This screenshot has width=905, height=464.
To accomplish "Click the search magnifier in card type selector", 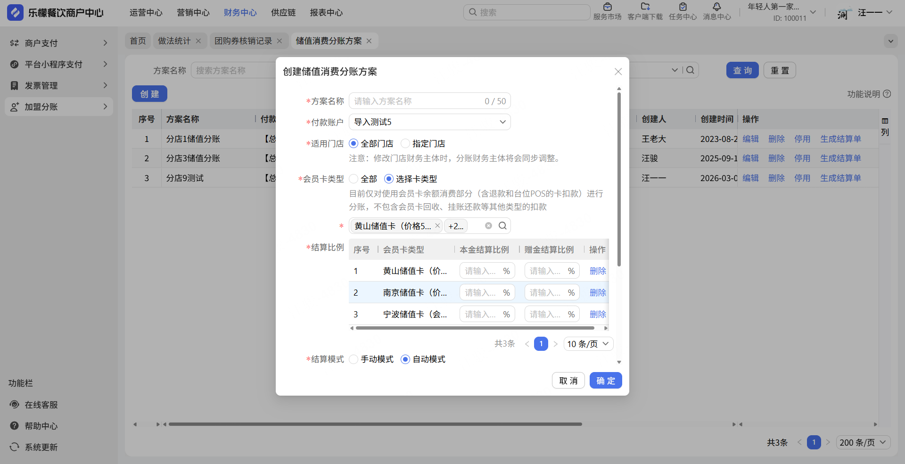I will 502,226.
